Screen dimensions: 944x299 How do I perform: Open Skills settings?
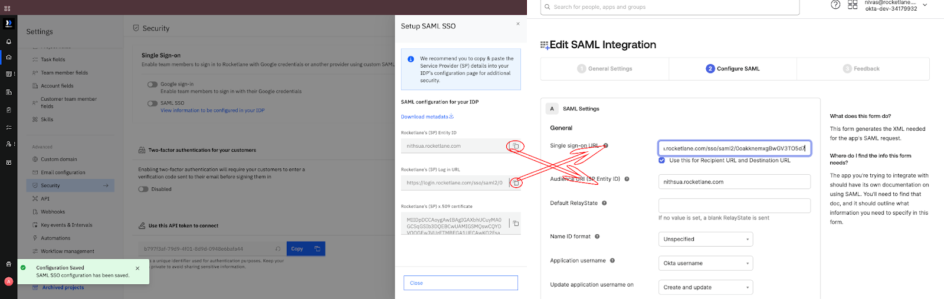coord(47,119)
